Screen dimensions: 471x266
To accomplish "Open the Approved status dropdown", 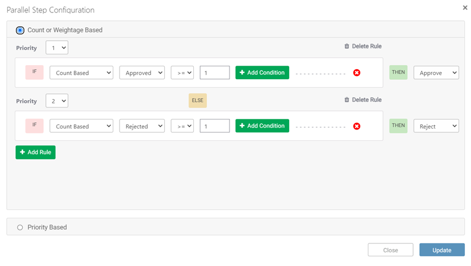I will [142, 73].
